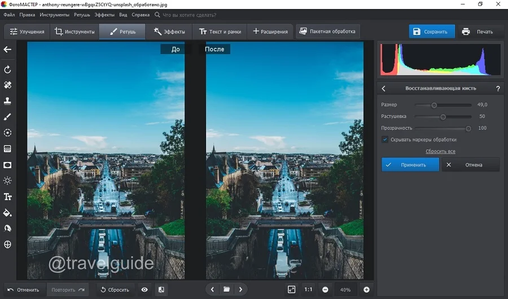Image resolution: width=508 pixels, height=299 pixels.
Task: Go to previous image with left chevron
Action: click(212, 289)
